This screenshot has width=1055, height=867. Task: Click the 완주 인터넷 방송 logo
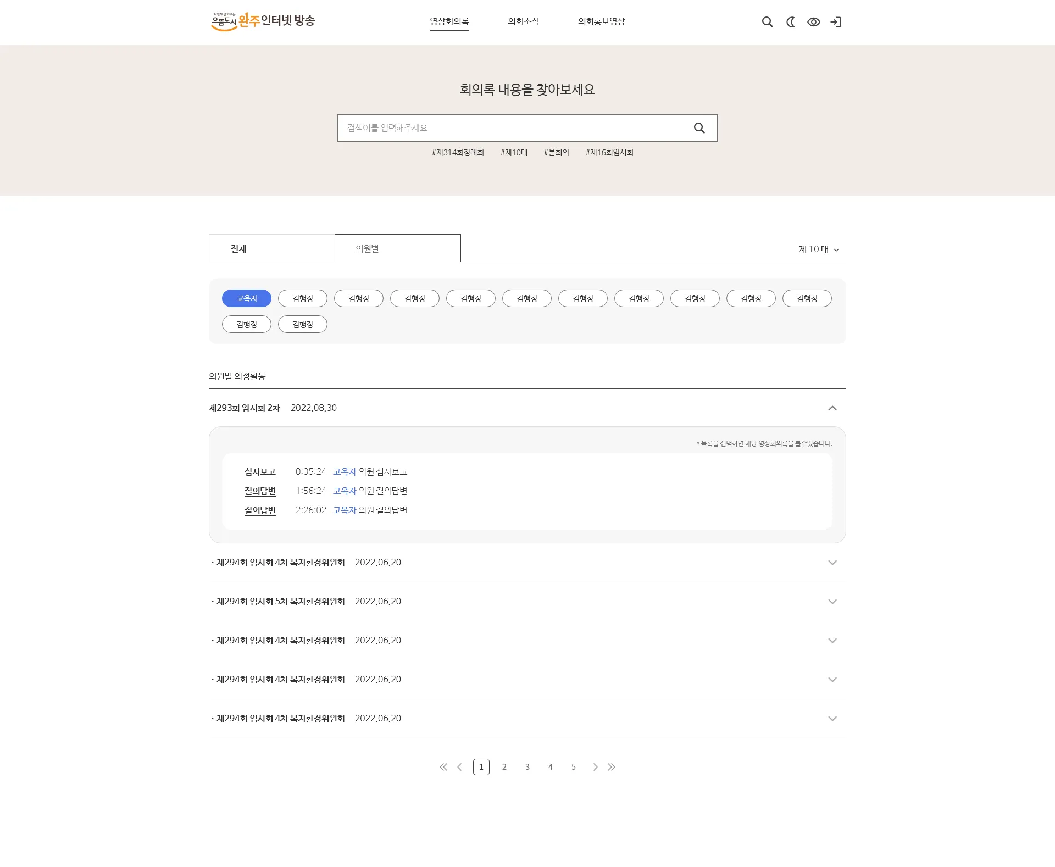click(x=263, y=21)
